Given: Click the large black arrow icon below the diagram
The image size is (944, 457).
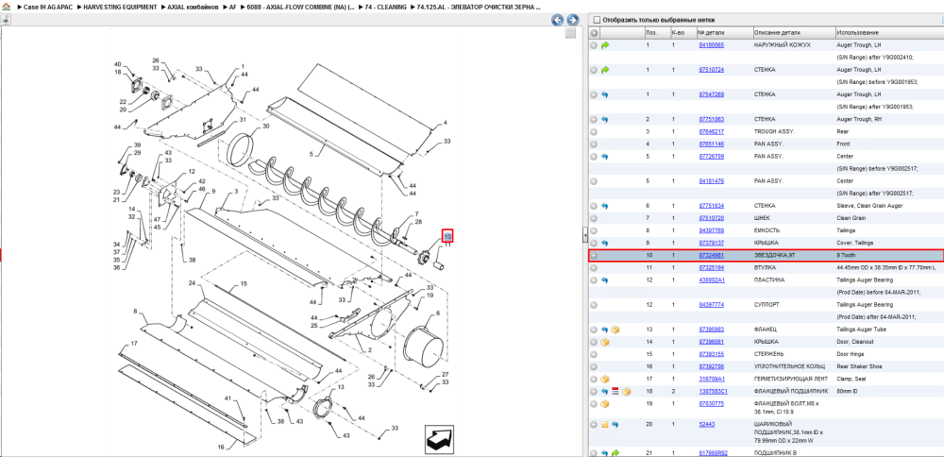Looking at the screenshot, I should point(439,440).
